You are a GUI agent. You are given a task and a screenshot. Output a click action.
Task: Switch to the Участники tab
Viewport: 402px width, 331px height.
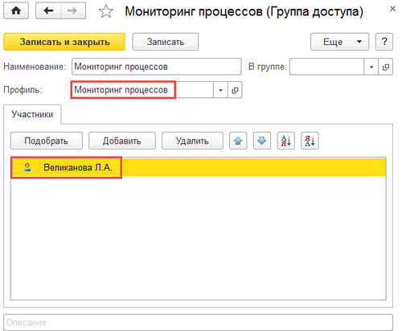tap(32, 114)
